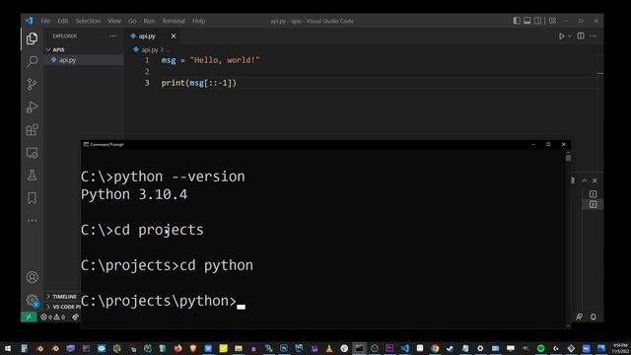Image resolution: width=631 pixels, height=355 pixels.
Task: Open the View menu
Action: [x=114, y=21]
